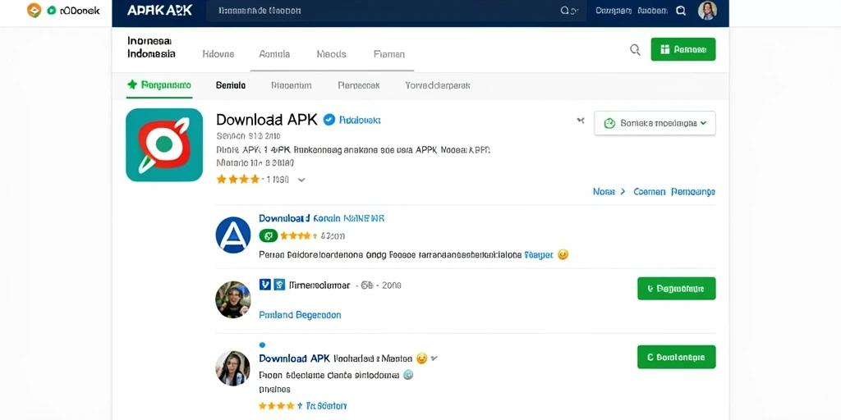This screenshot has width=841, height=420.
Task: Open the user profile avatar at top-right
Action: click(707, 11)
